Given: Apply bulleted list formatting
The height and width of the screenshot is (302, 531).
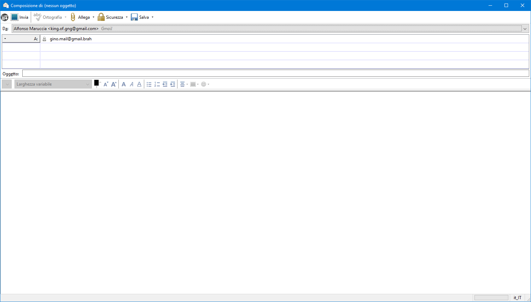Looking at the screenshot, I should (149, 84).
